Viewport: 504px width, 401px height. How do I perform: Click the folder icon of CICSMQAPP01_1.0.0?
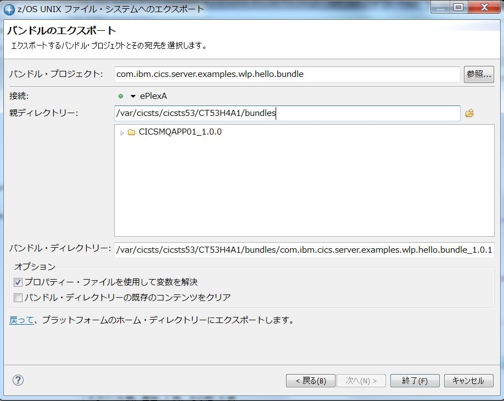coord(131,132)
